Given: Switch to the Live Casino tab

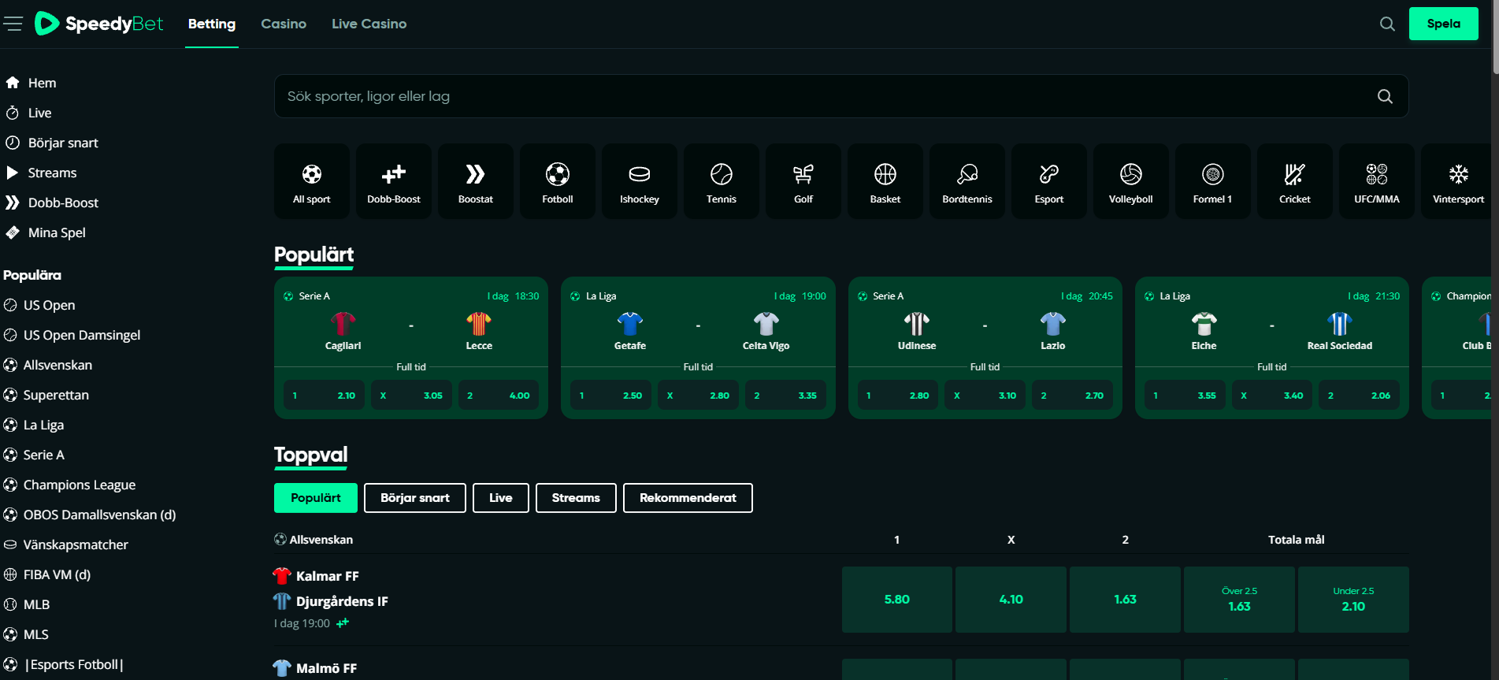Looking at the screenshot, I should pos(369,24).
